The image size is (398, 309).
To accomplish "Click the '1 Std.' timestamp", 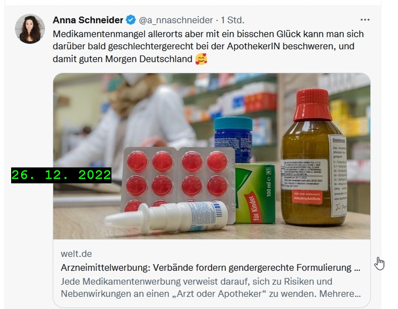I will [232, 20].
